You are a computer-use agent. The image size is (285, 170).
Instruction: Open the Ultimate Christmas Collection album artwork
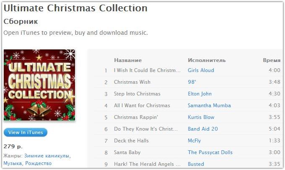(39, 85)
